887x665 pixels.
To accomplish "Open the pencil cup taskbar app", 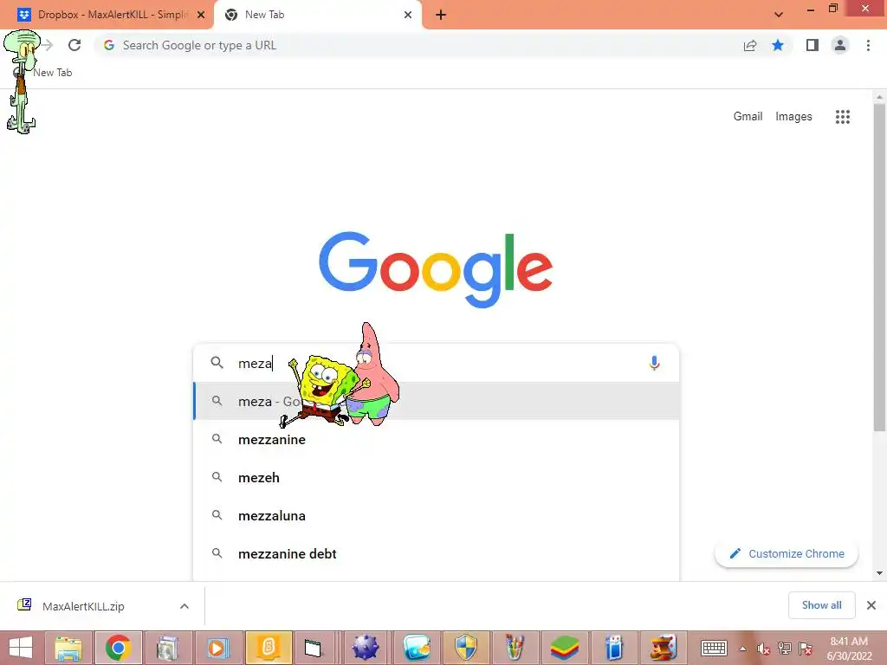I will click(515, 648).
